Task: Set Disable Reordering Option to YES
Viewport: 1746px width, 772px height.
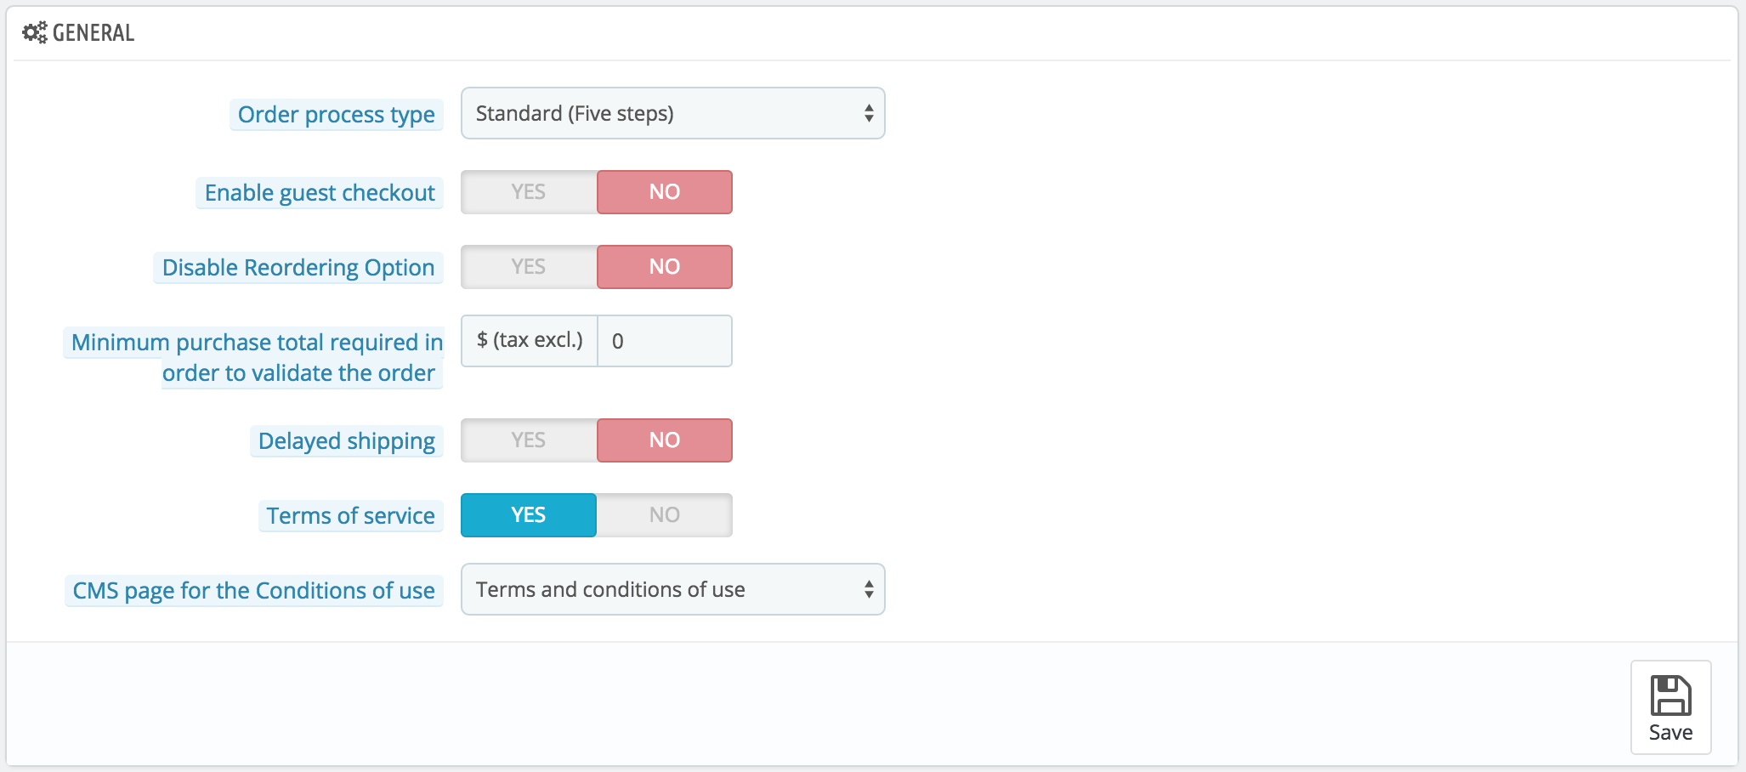Action: point(529,267)
